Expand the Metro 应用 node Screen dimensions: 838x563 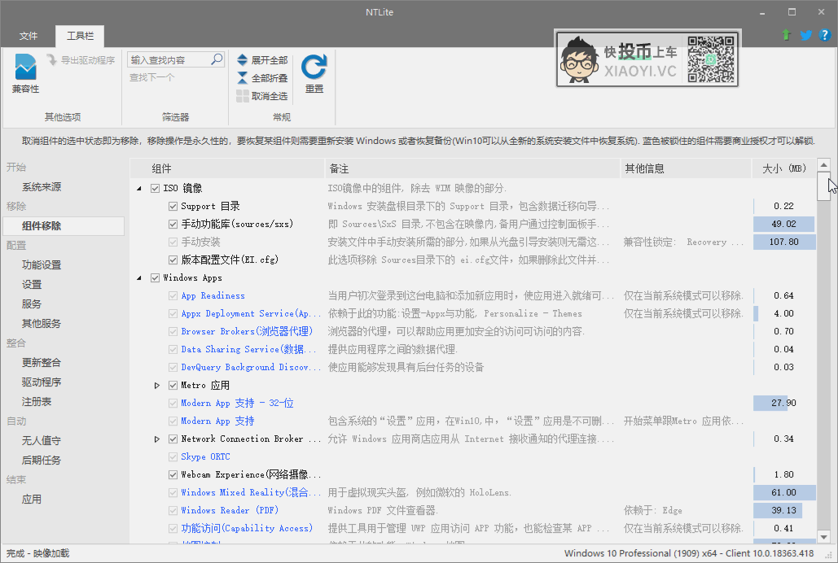[157, 386]
